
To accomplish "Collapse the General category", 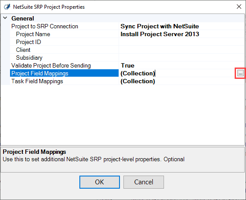I will click(5, 18).
